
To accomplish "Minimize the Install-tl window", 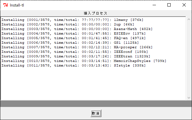I will click(154, 5).
